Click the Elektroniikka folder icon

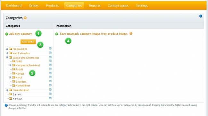pyautogui.click(x=11, y=49)
